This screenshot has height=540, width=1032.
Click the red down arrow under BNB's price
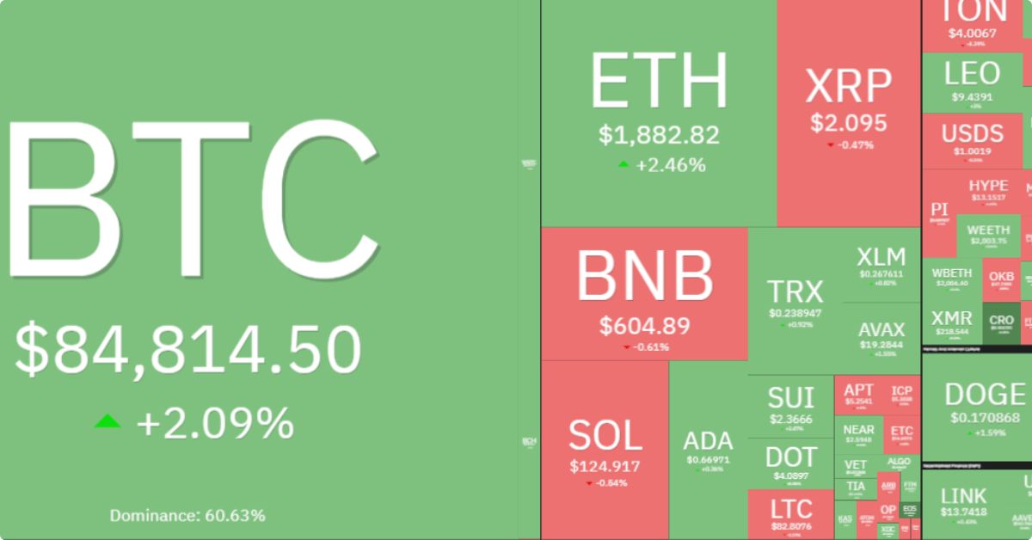[627, 347]
